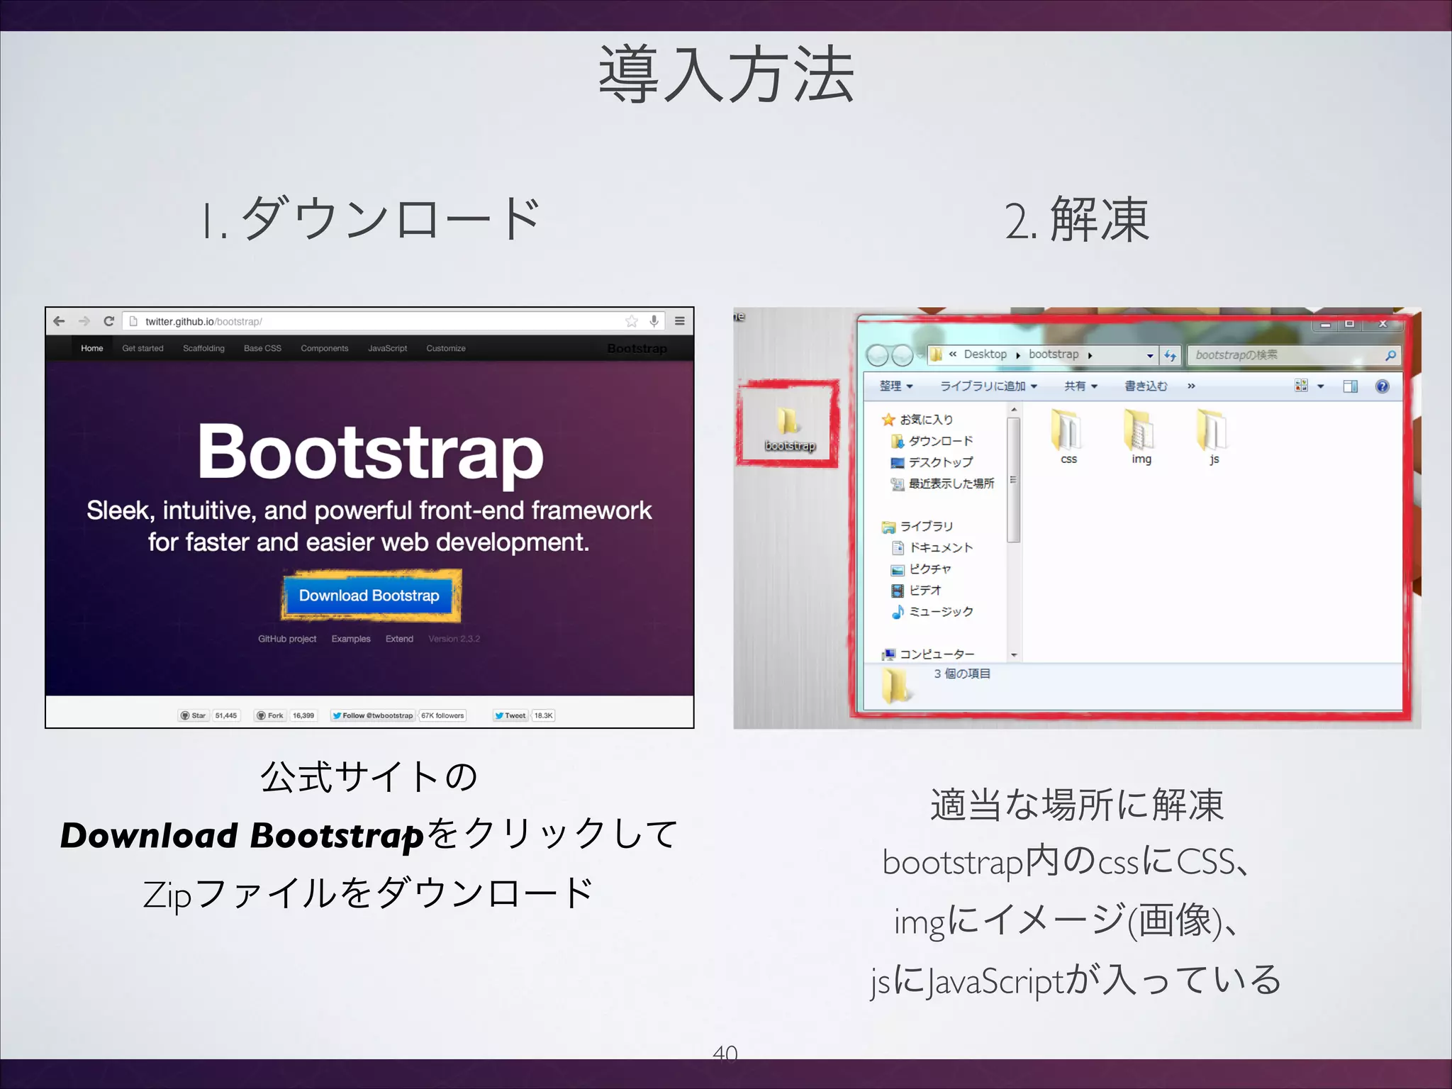Open the Examples link
The height and width of the screenshot is (1089, 1452).
tap(351, 639)
